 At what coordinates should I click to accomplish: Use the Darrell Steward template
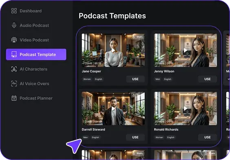pyautogui.click(x=135, y=137)
